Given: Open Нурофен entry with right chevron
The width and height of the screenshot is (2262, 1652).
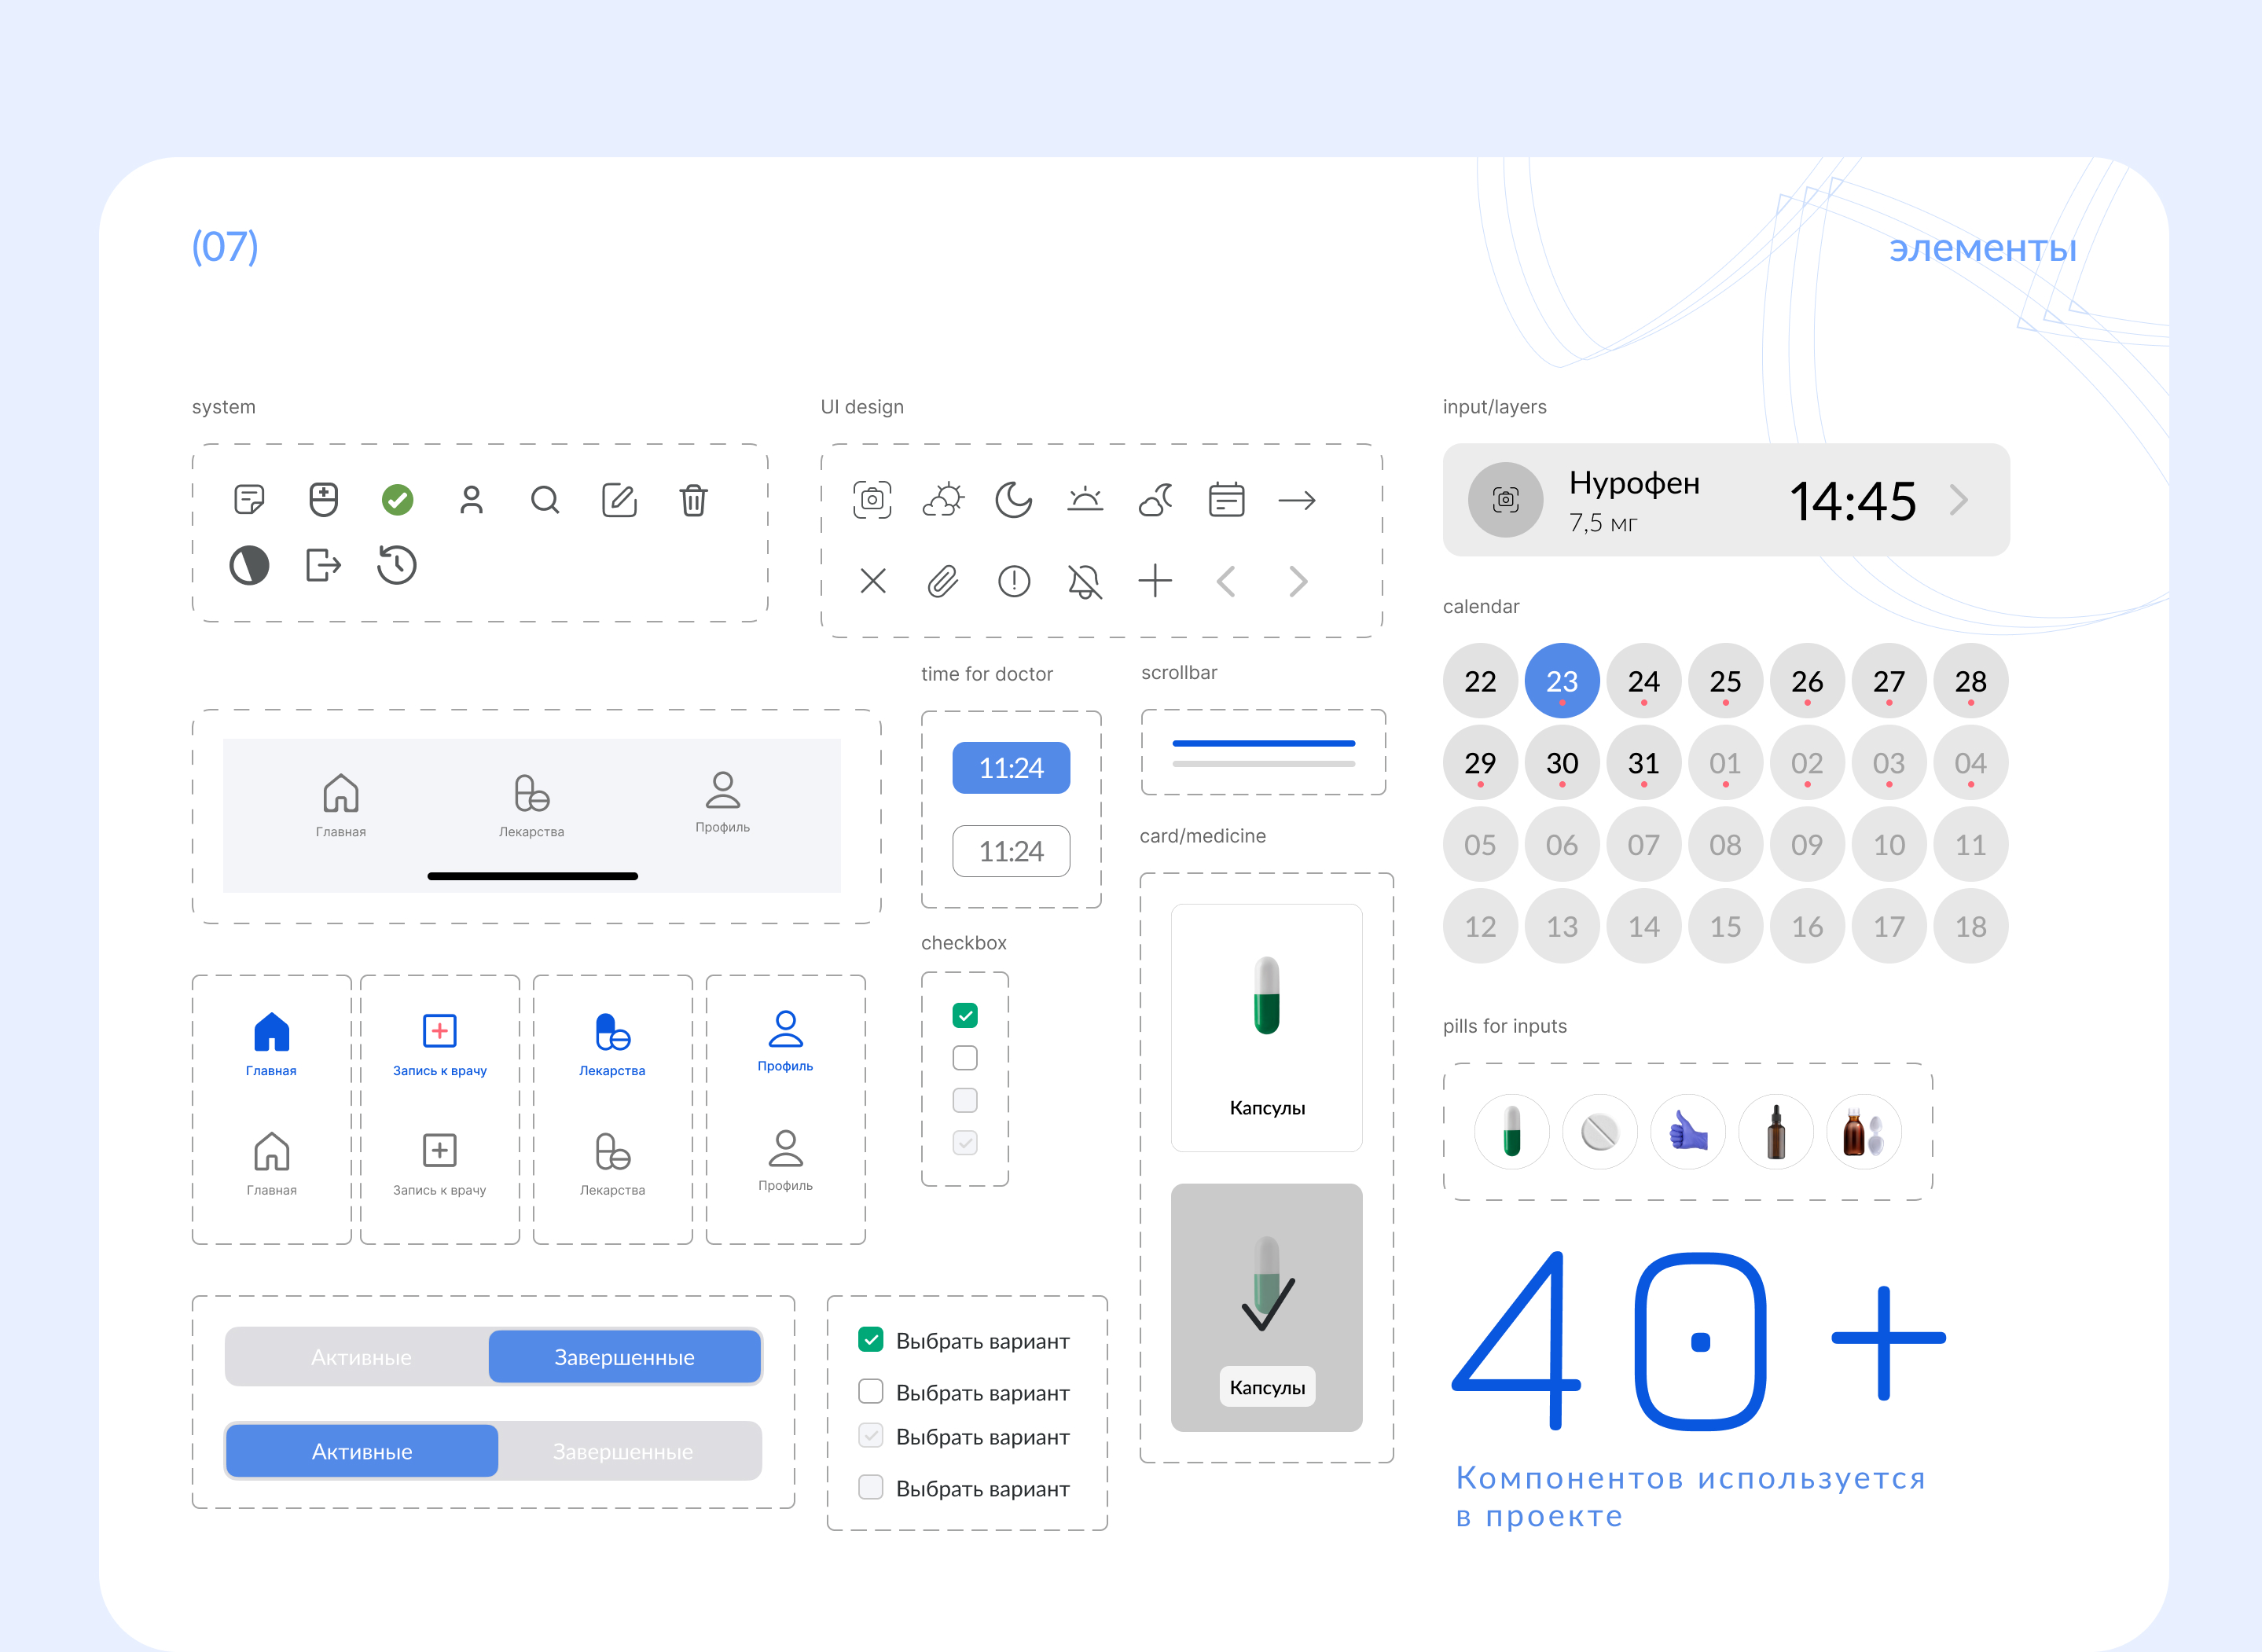Looking at the screenshot, I should point(1958,500).
